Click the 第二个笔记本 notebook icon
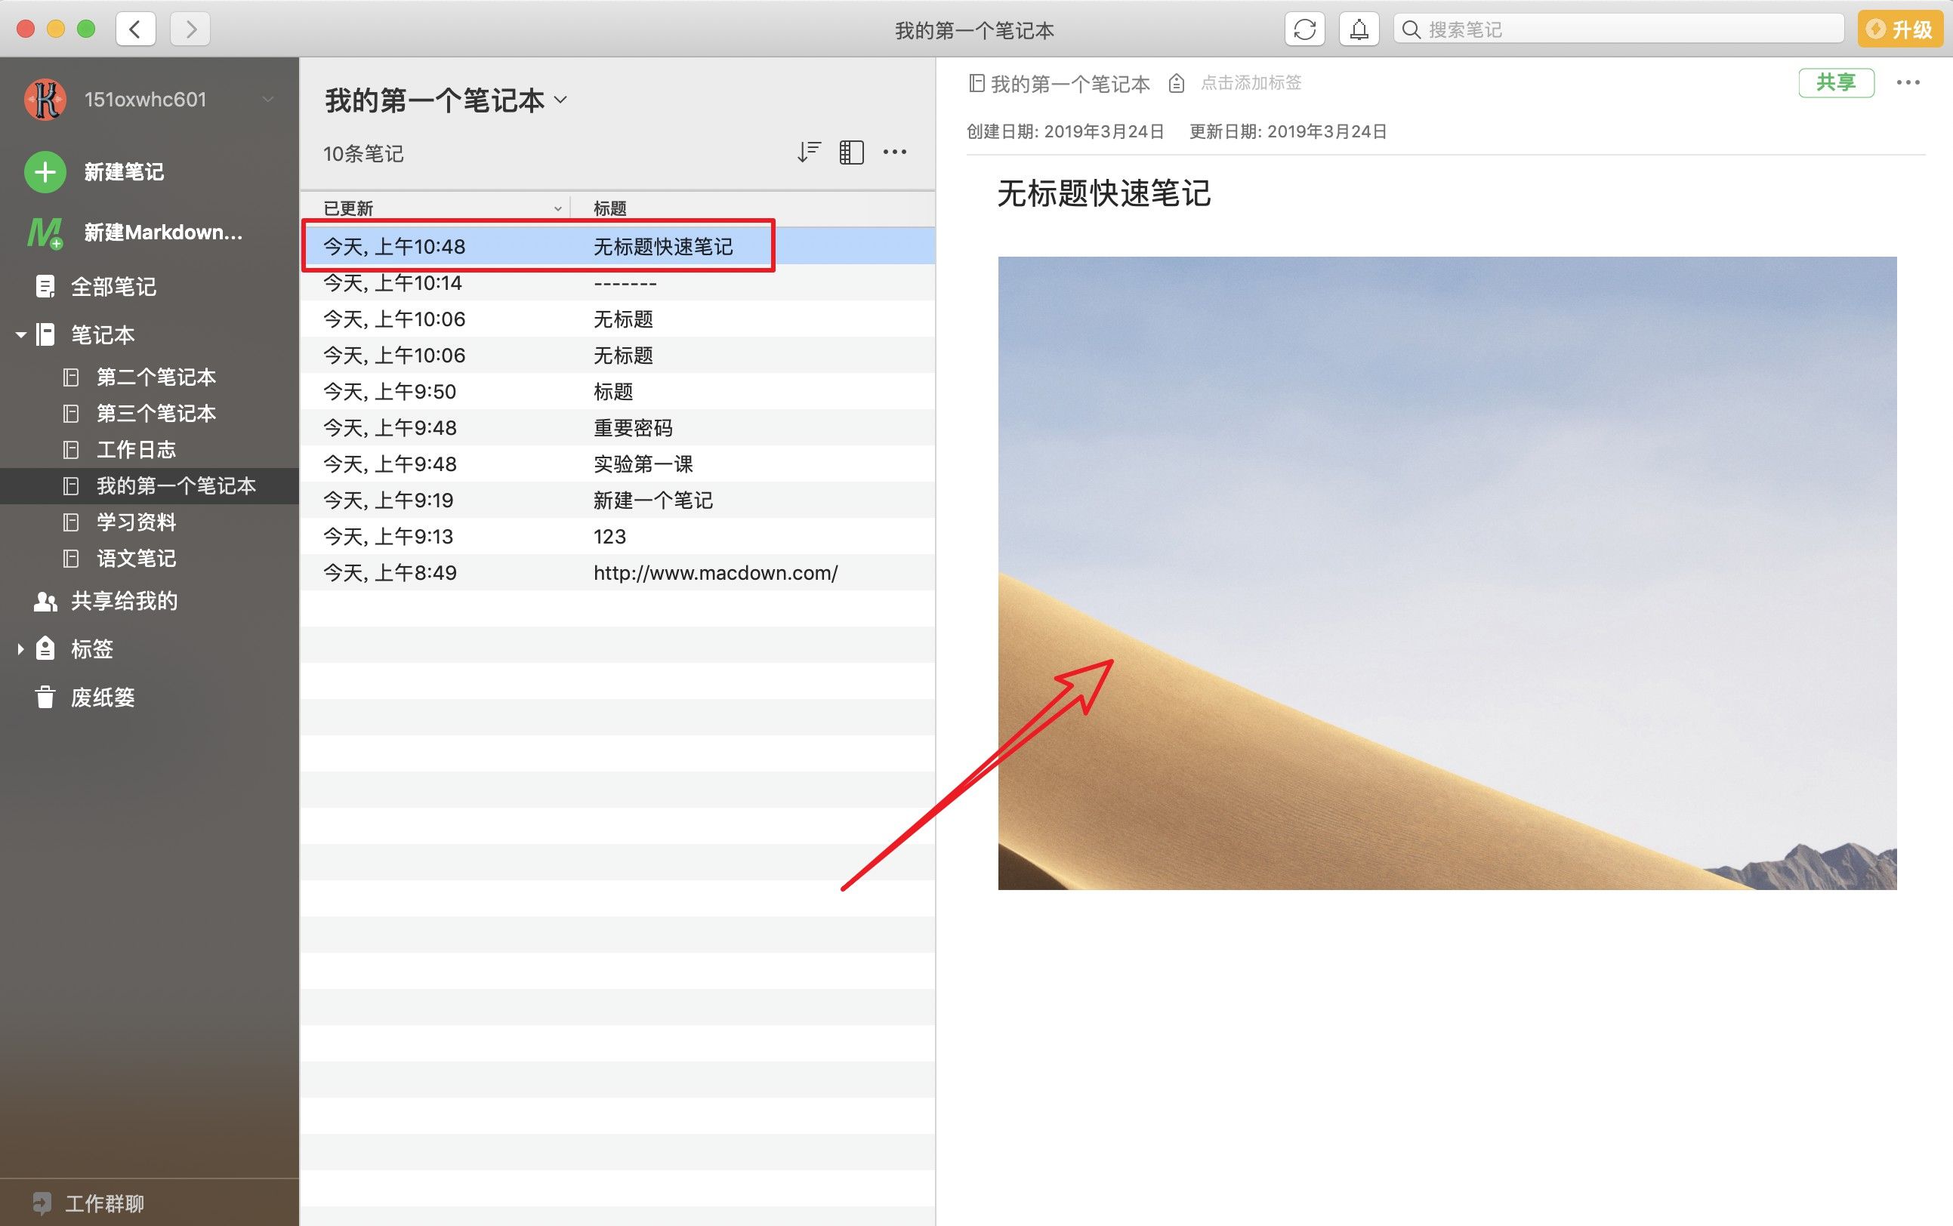Image resolution: width=1953 pixels, height=1226 pixels. (72, 377)
